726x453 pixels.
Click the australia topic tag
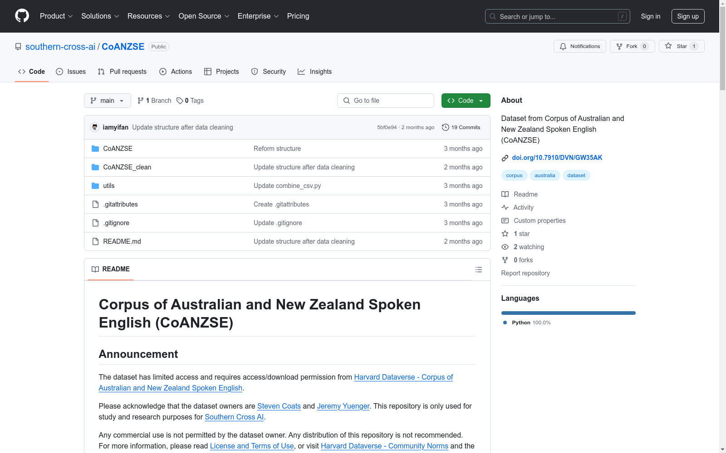544,175
